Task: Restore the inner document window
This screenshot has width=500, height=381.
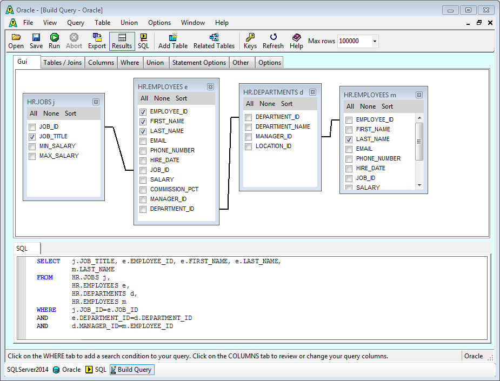Action: click(x=479, y=23)
